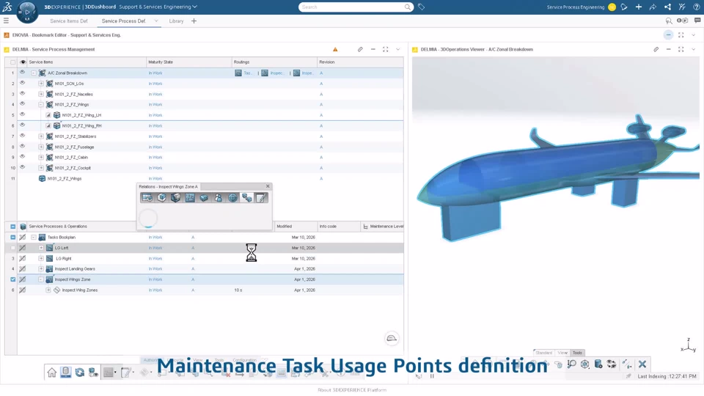Collapse the A/C Zonal Breakdown node
Viewport: 704px width, 396px height.
[34, 73]
